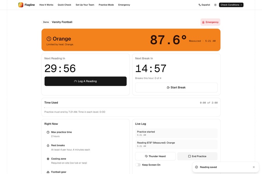Click the helmet icon beside Football gear
Viewport: 262px width, 174px height.
pos(48,172)
